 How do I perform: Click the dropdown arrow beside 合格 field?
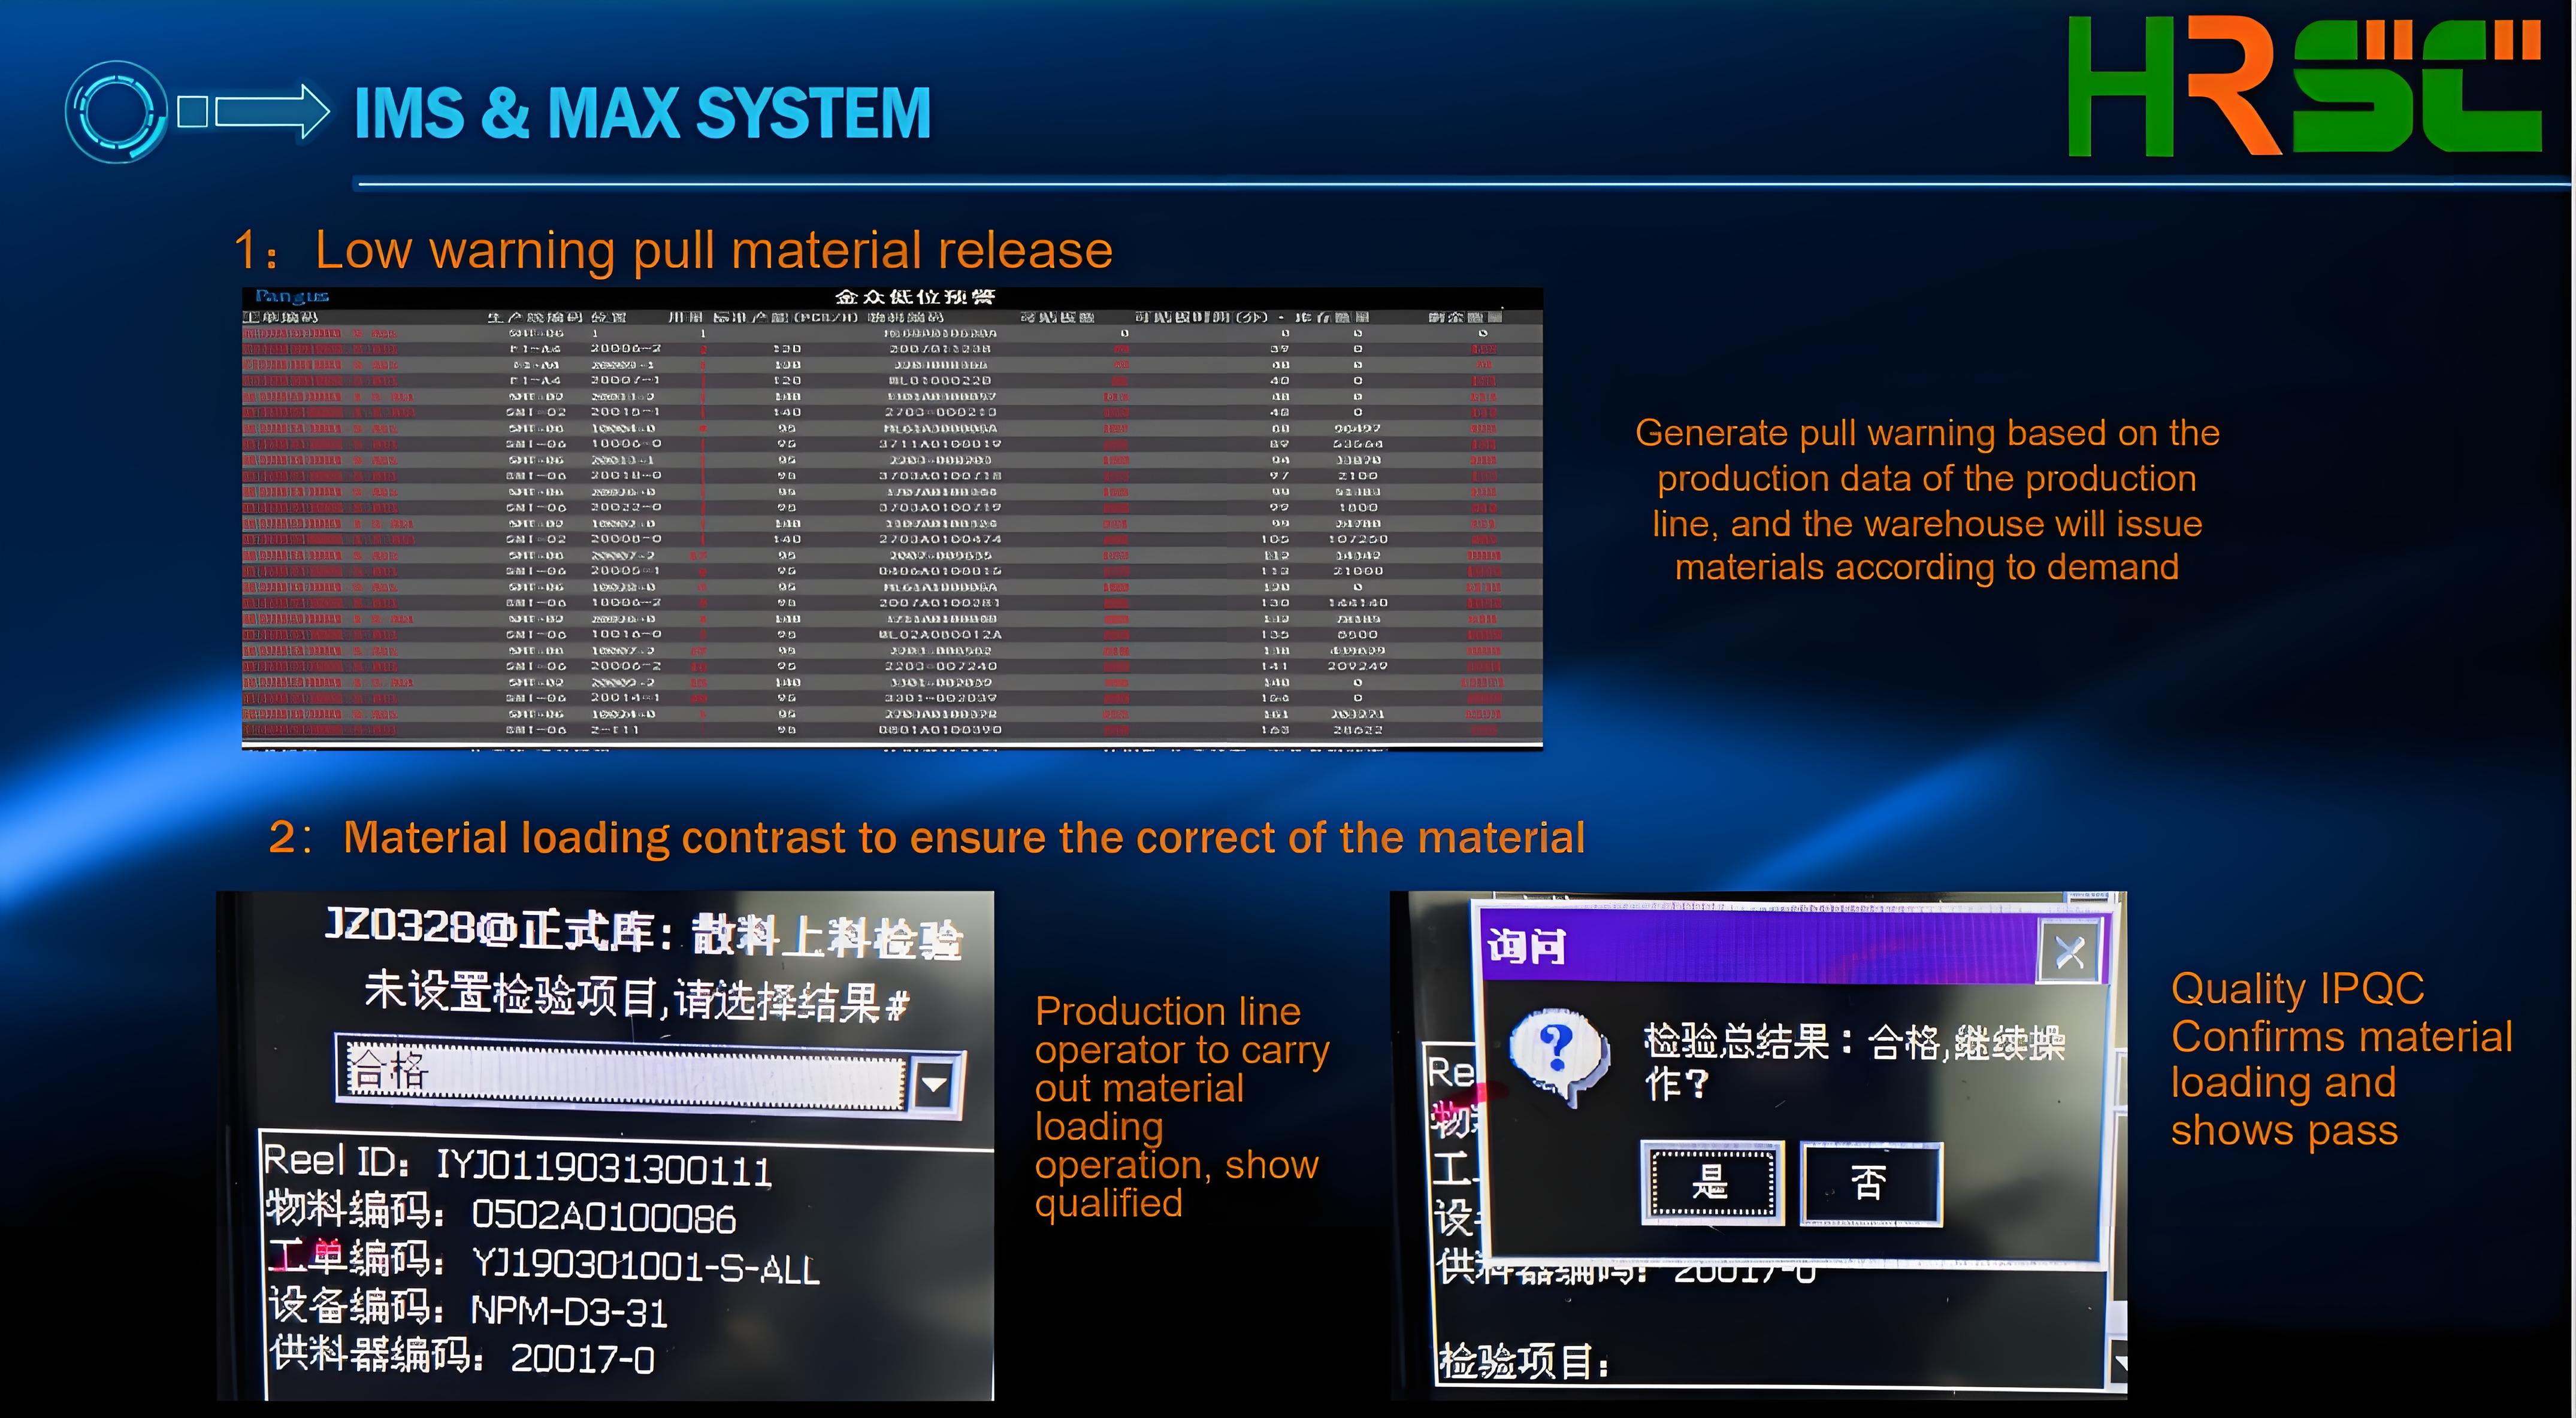coord(935,1083)
